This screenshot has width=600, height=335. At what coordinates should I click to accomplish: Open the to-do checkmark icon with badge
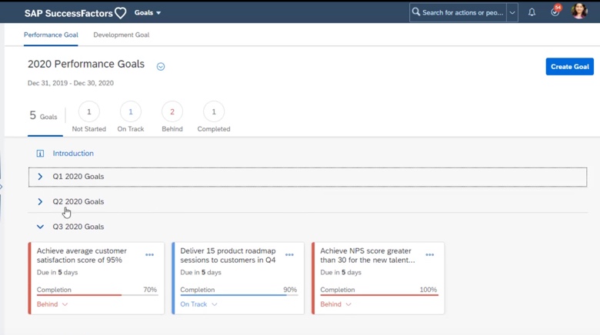pos(555,12)
